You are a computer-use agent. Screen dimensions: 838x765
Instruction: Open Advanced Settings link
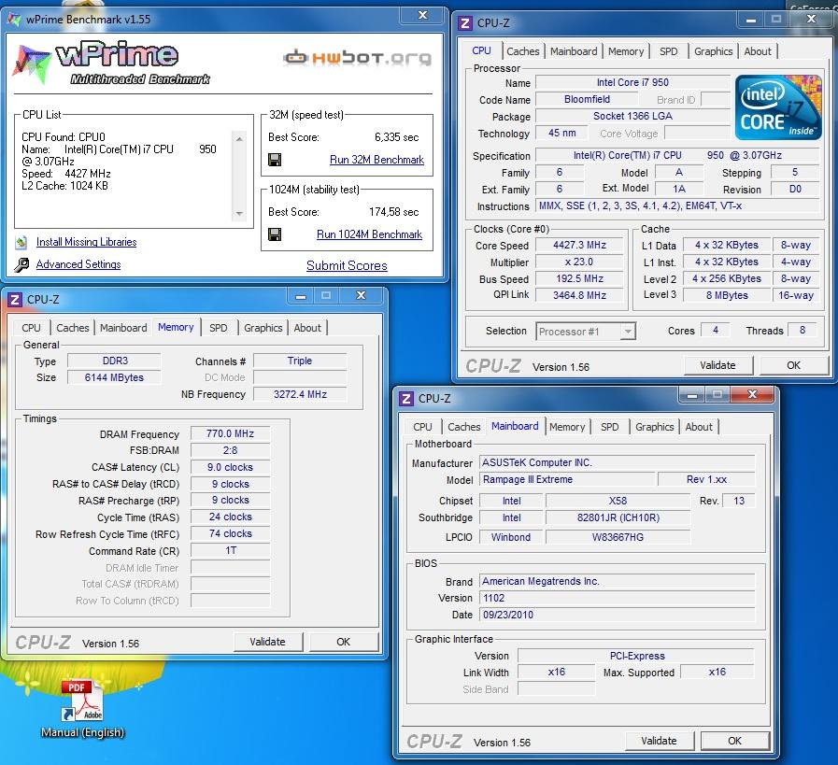pyautogui.click(x=78, y=264)
